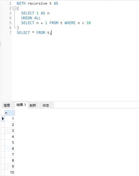Click the number 10 in the WHERE clause
139x176 pixels.
(x=89, y=23)
